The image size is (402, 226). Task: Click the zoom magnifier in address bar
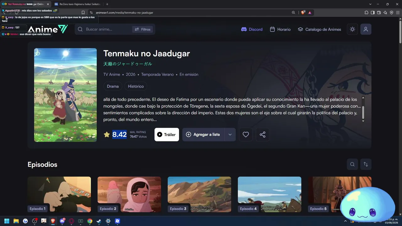click(294, 13)
